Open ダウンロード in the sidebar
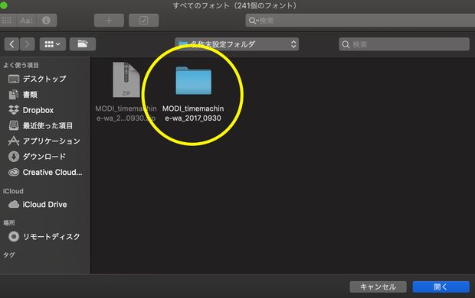475x298 pixels. coord(37,157)
